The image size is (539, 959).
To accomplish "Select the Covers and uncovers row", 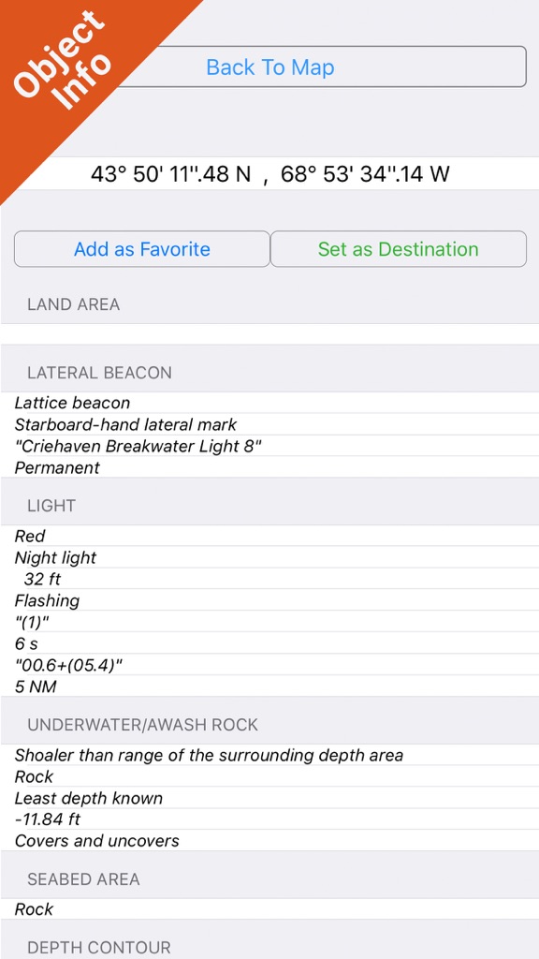I will (269, 841).
